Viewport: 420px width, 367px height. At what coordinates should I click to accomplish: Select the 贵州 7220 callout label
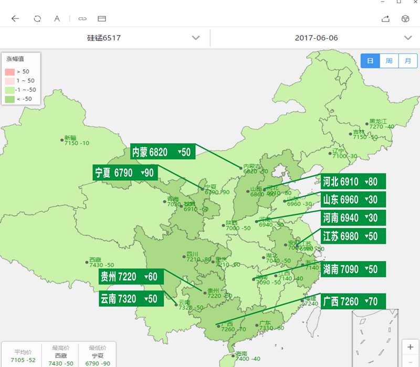point(131,276)
